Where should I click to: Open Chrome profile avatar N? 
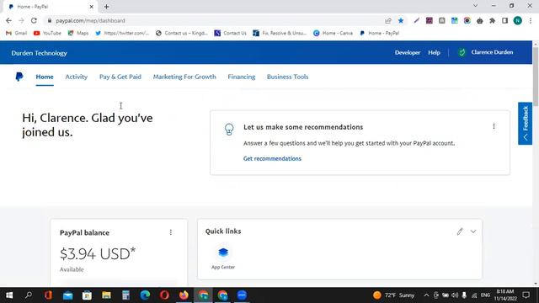[518, 20]
